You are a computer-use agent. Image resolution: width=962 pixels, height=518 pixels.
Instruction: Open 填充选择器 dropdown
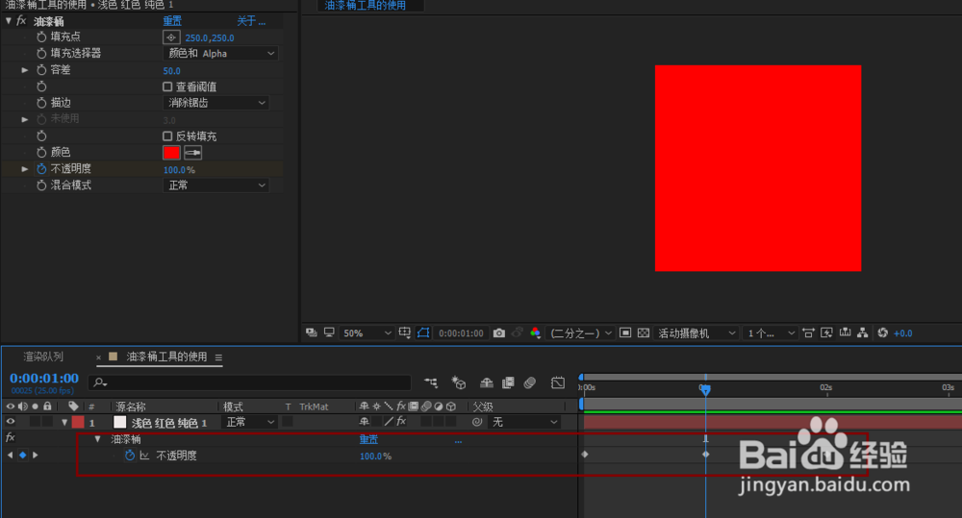221,53
